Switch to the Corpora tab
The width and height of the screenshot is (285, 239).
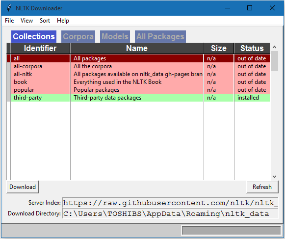(x=78, y=36)
